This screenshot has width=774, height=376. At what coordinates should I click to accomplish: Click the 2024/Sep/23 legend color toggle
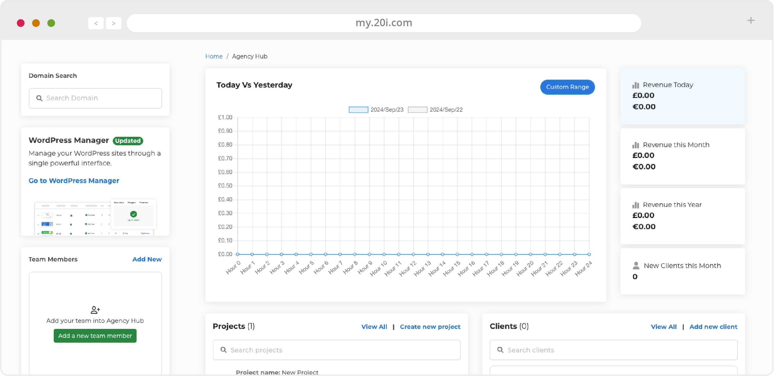[x=358, y=109]
